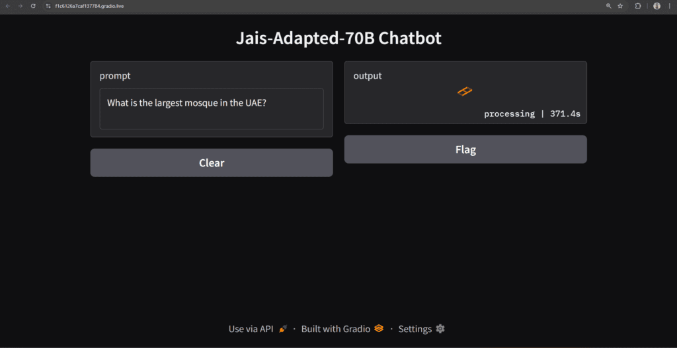Open the Settings link in footer
The image size is (677, 348).
click(x=415, y=329)
